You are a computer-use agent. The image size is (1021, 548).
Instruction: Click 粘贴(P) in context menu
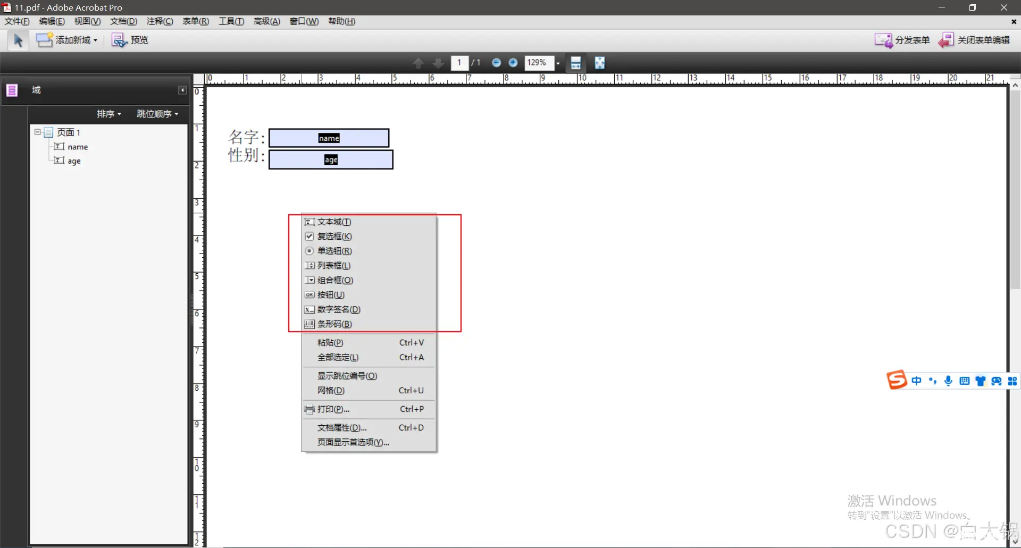tap(369, 343)
